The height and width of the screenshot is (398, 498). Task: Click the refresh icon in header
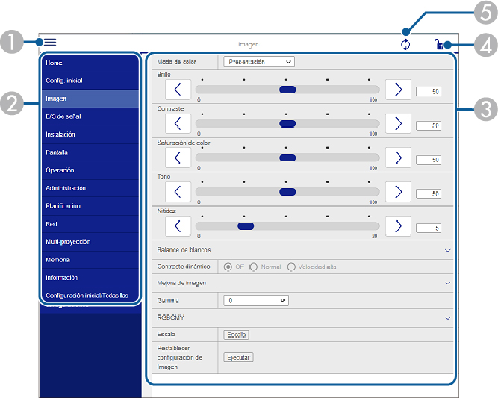[405, 45]
